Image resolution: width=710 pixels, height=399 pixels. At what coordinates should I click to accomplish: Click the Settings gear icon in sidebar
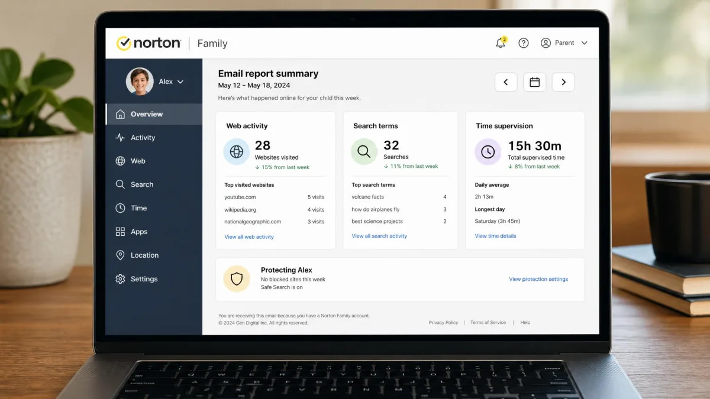point(120,279)
